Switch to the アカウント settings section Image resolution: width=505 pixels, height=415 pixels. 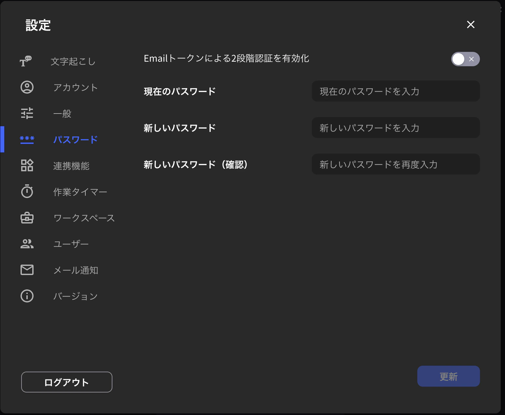75,87
